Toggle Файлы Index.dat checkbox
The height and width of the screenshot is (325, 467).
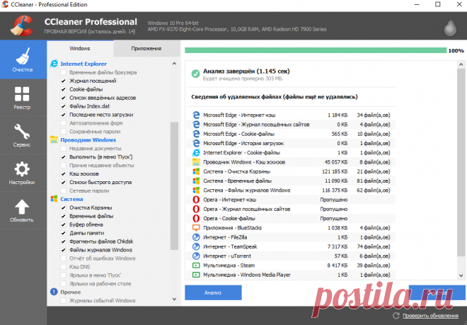[x=63, y=106]
